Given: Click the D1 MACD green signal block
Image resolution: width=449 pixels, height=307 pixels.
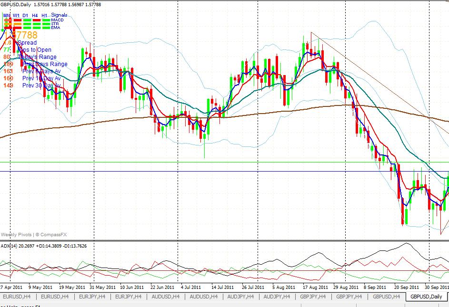Looking at the screenshot, I should pyautogui.click(x=28, y=20).
